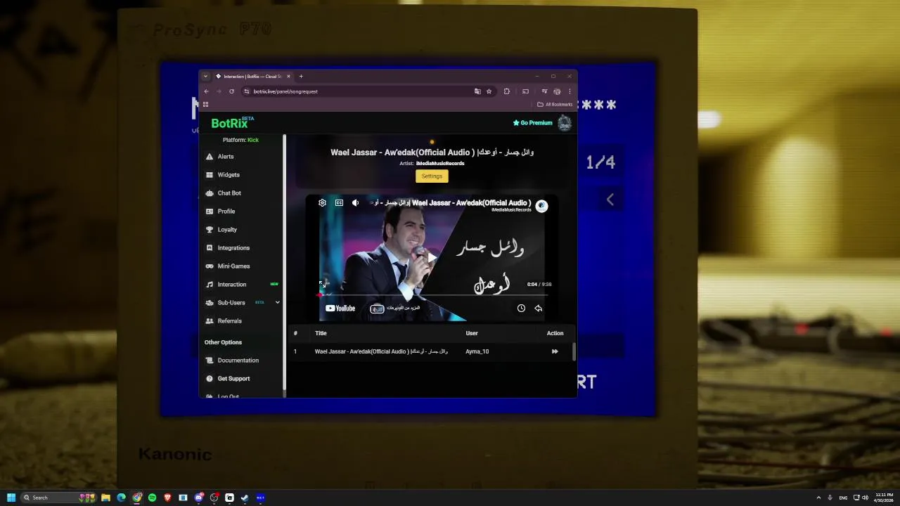Expand the Sub-Users chevron
The height and width of the screenshot is (506, 900).
point(278,303)
